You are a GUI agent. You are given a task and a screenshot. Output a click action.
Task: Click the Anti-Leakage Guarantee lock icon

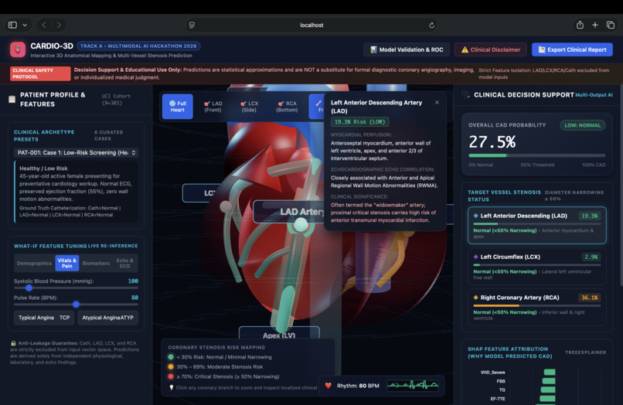click(13, 343)
